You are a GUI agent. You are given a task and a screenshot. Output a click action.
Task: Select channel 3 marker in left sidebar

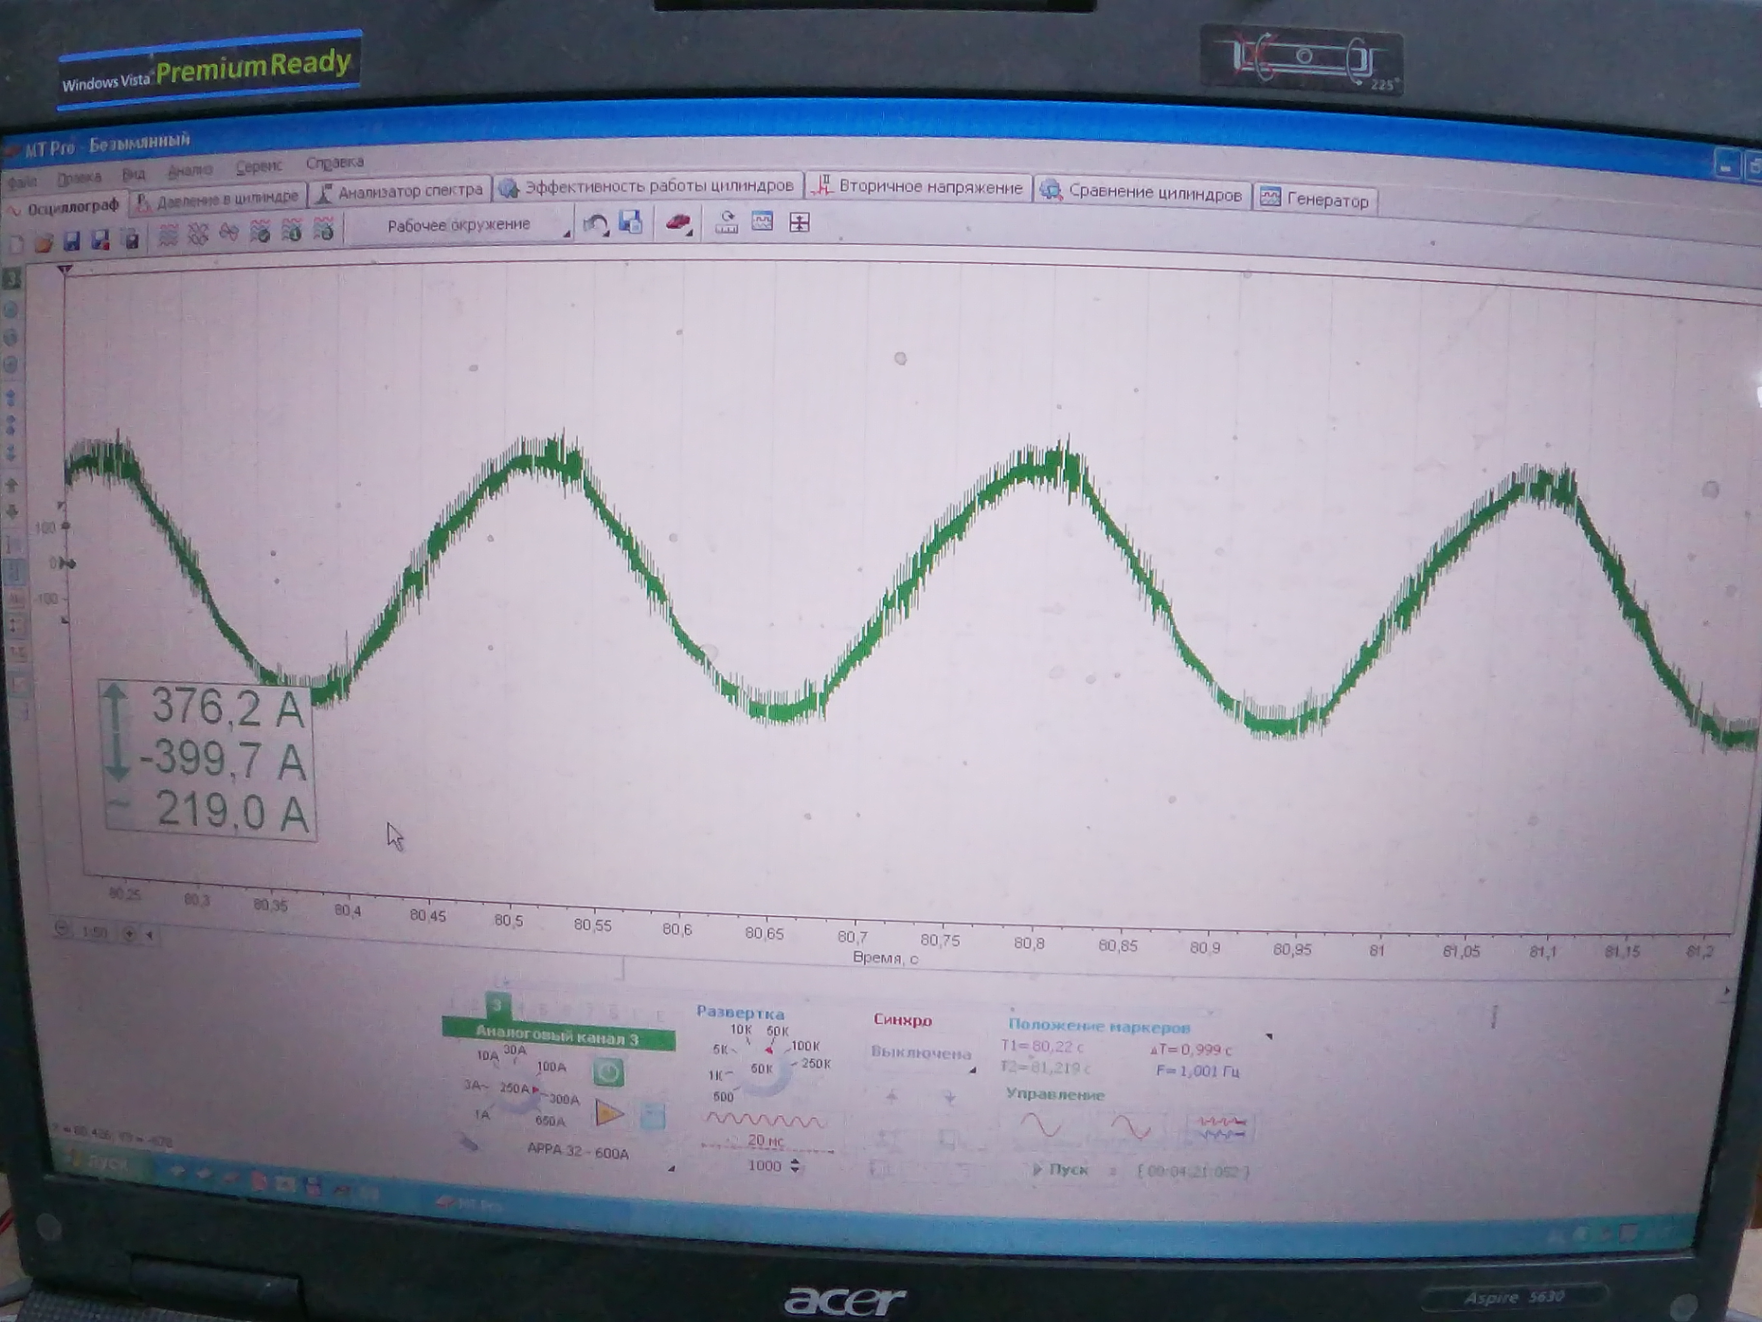tap(11, 279)
